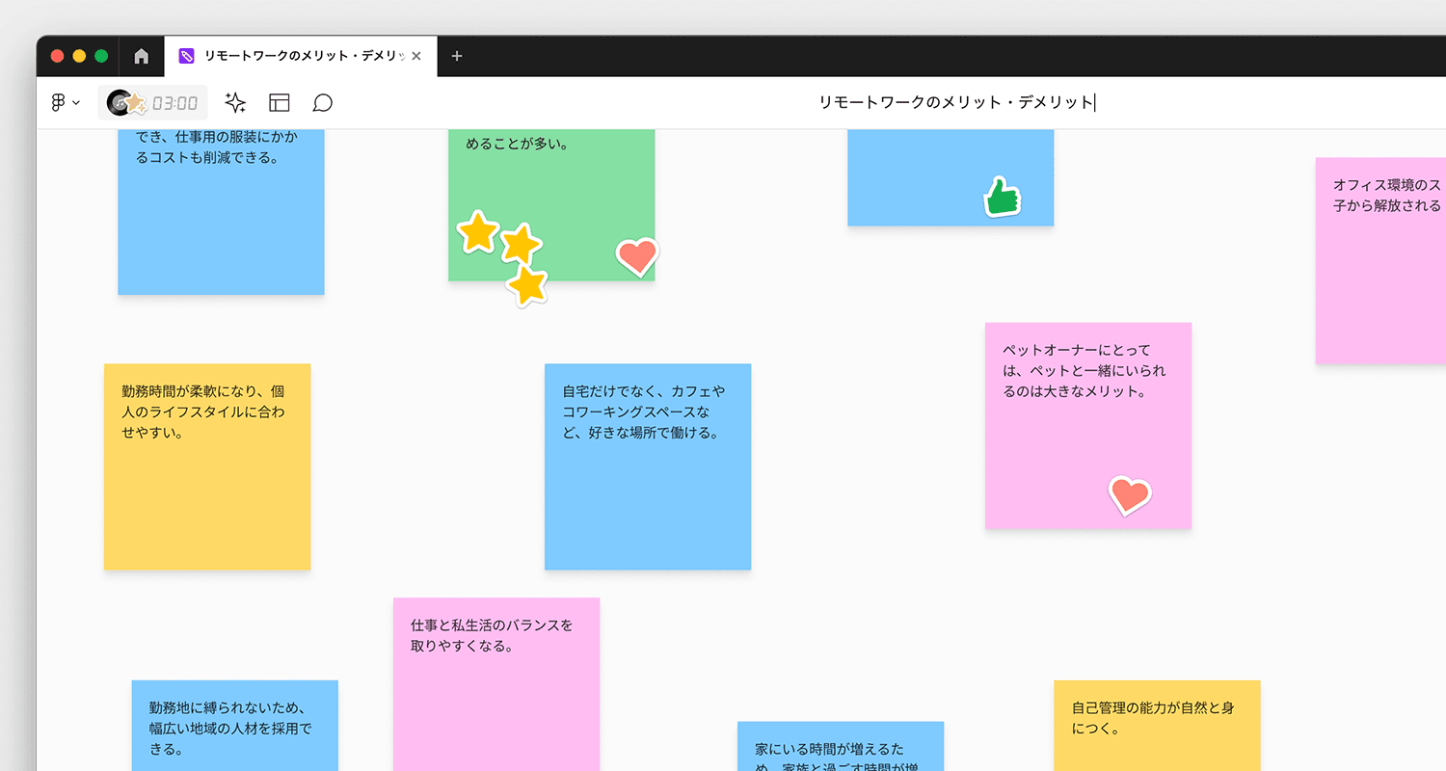Add a new tab with the plus button
Screen dimensions: 1446x771
pyautogui.click(x=457, y=56)
